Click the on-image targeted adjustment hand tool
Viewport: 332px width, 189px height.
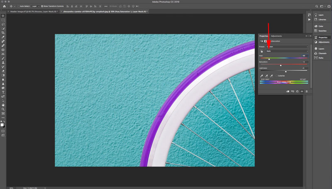click(x=261, y=51)
